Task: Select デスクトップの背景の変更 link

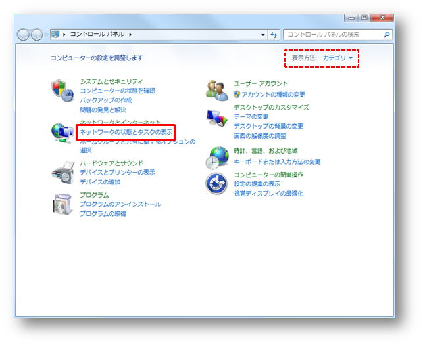Action: (x=268, y=126)
